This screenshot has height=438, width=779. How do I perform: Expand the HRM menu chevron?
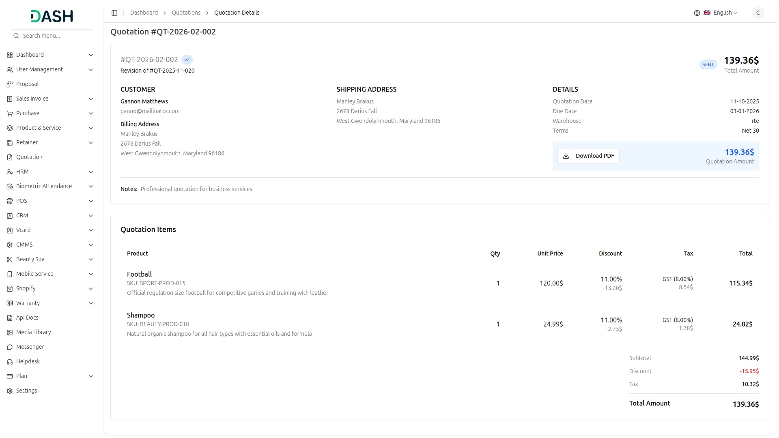pos(91,172)
